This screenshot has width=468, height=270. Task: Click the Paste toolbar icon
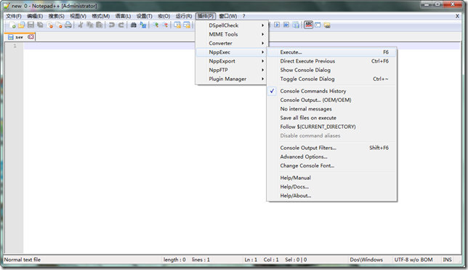(x=99, y=25)
